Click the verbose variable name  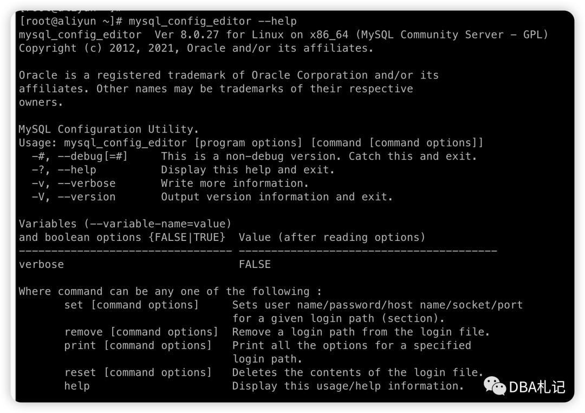click(x=41, y=264)
